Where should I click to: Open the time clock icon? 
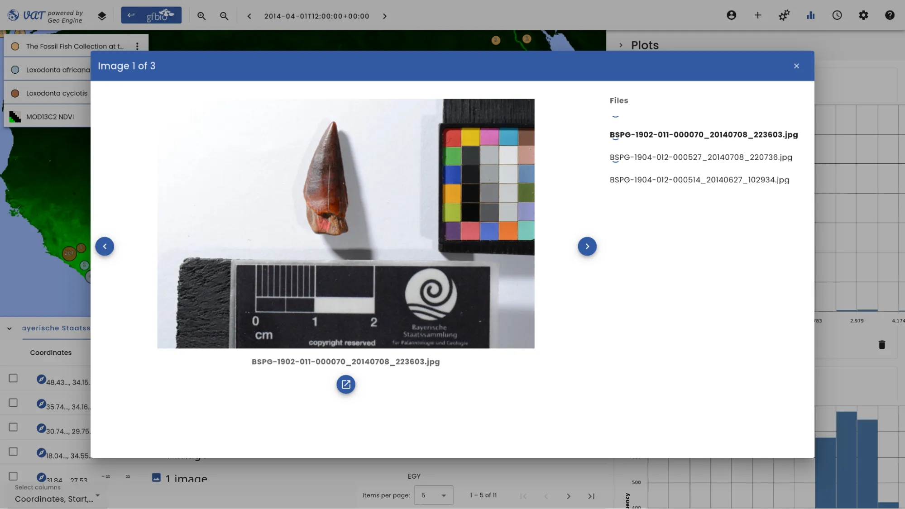pyautogui.click(x=837, y=15)
